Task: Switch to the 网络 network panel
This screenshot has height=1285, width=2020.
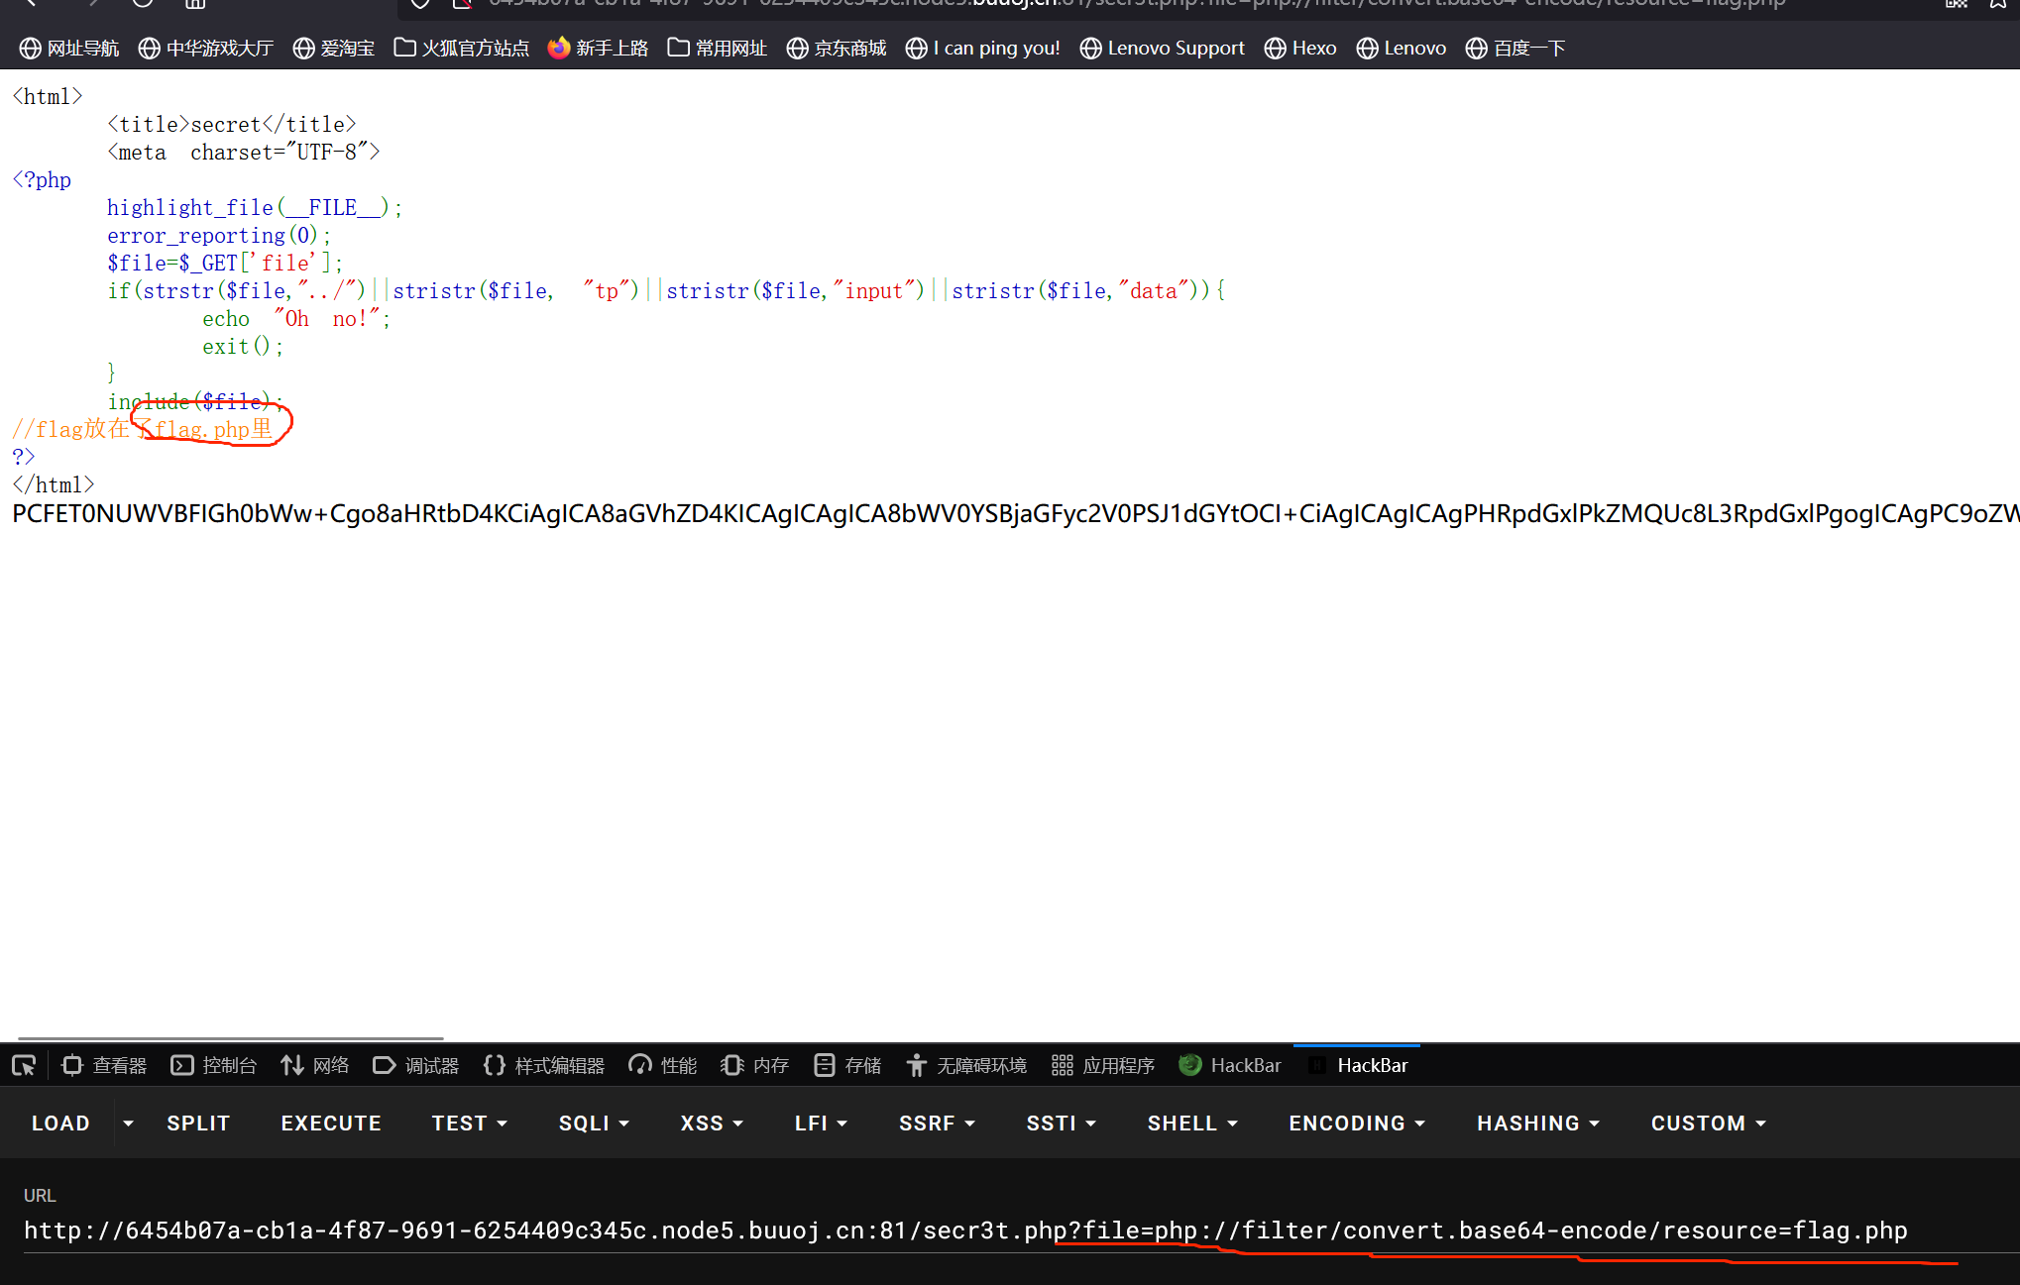Action: coord(315,1065)
